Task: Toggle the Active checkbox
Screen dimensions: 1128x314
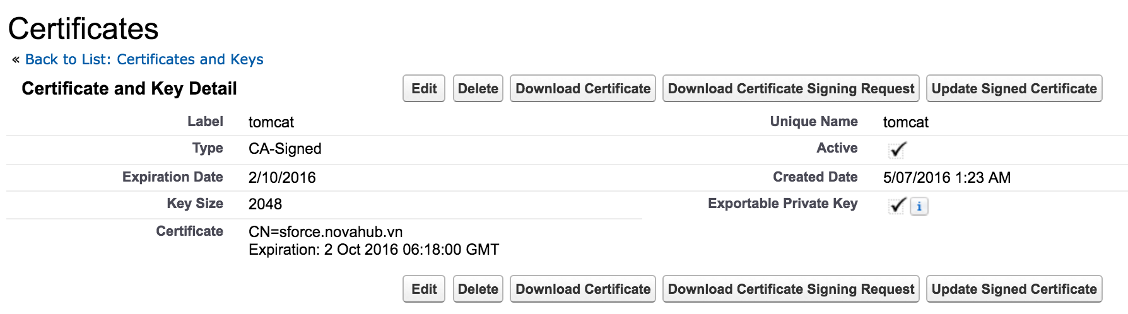Action: click(896, 150)
